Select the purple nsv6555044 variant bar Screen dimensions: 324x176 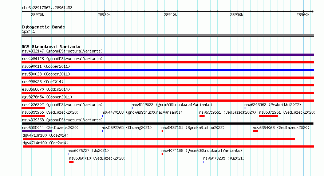(x=36, y=131)
